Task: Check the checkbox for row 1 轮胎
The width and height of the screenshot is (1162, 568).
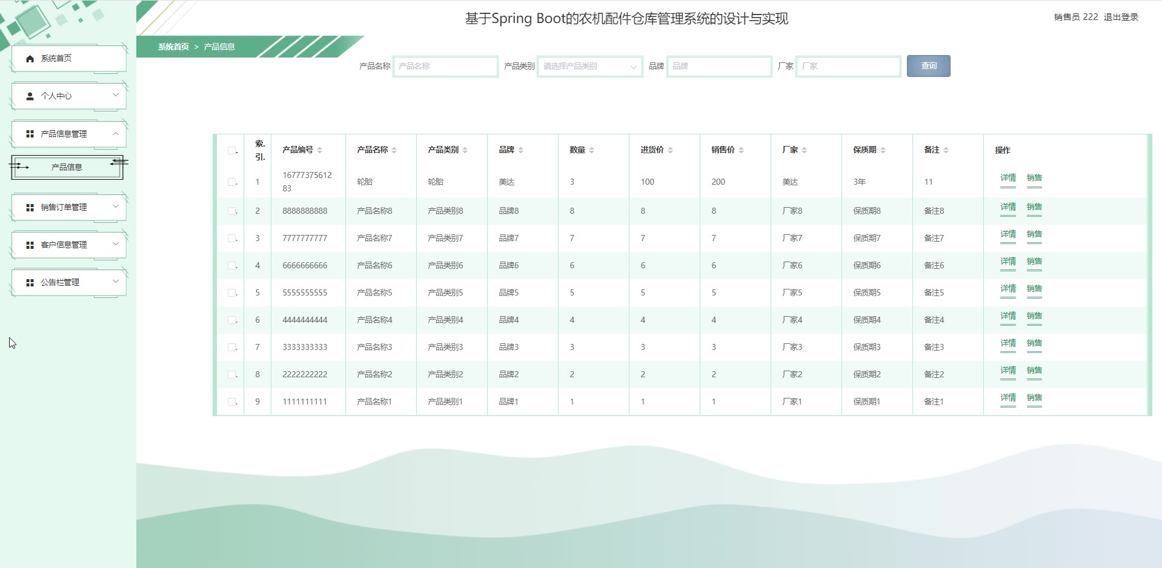Action: click(x=231, y=182)
